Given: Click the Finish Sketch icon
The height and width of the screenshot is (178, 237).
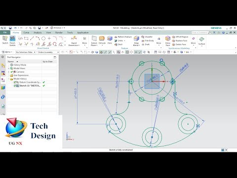Looking at the screenshot, I should pos(12,39).
